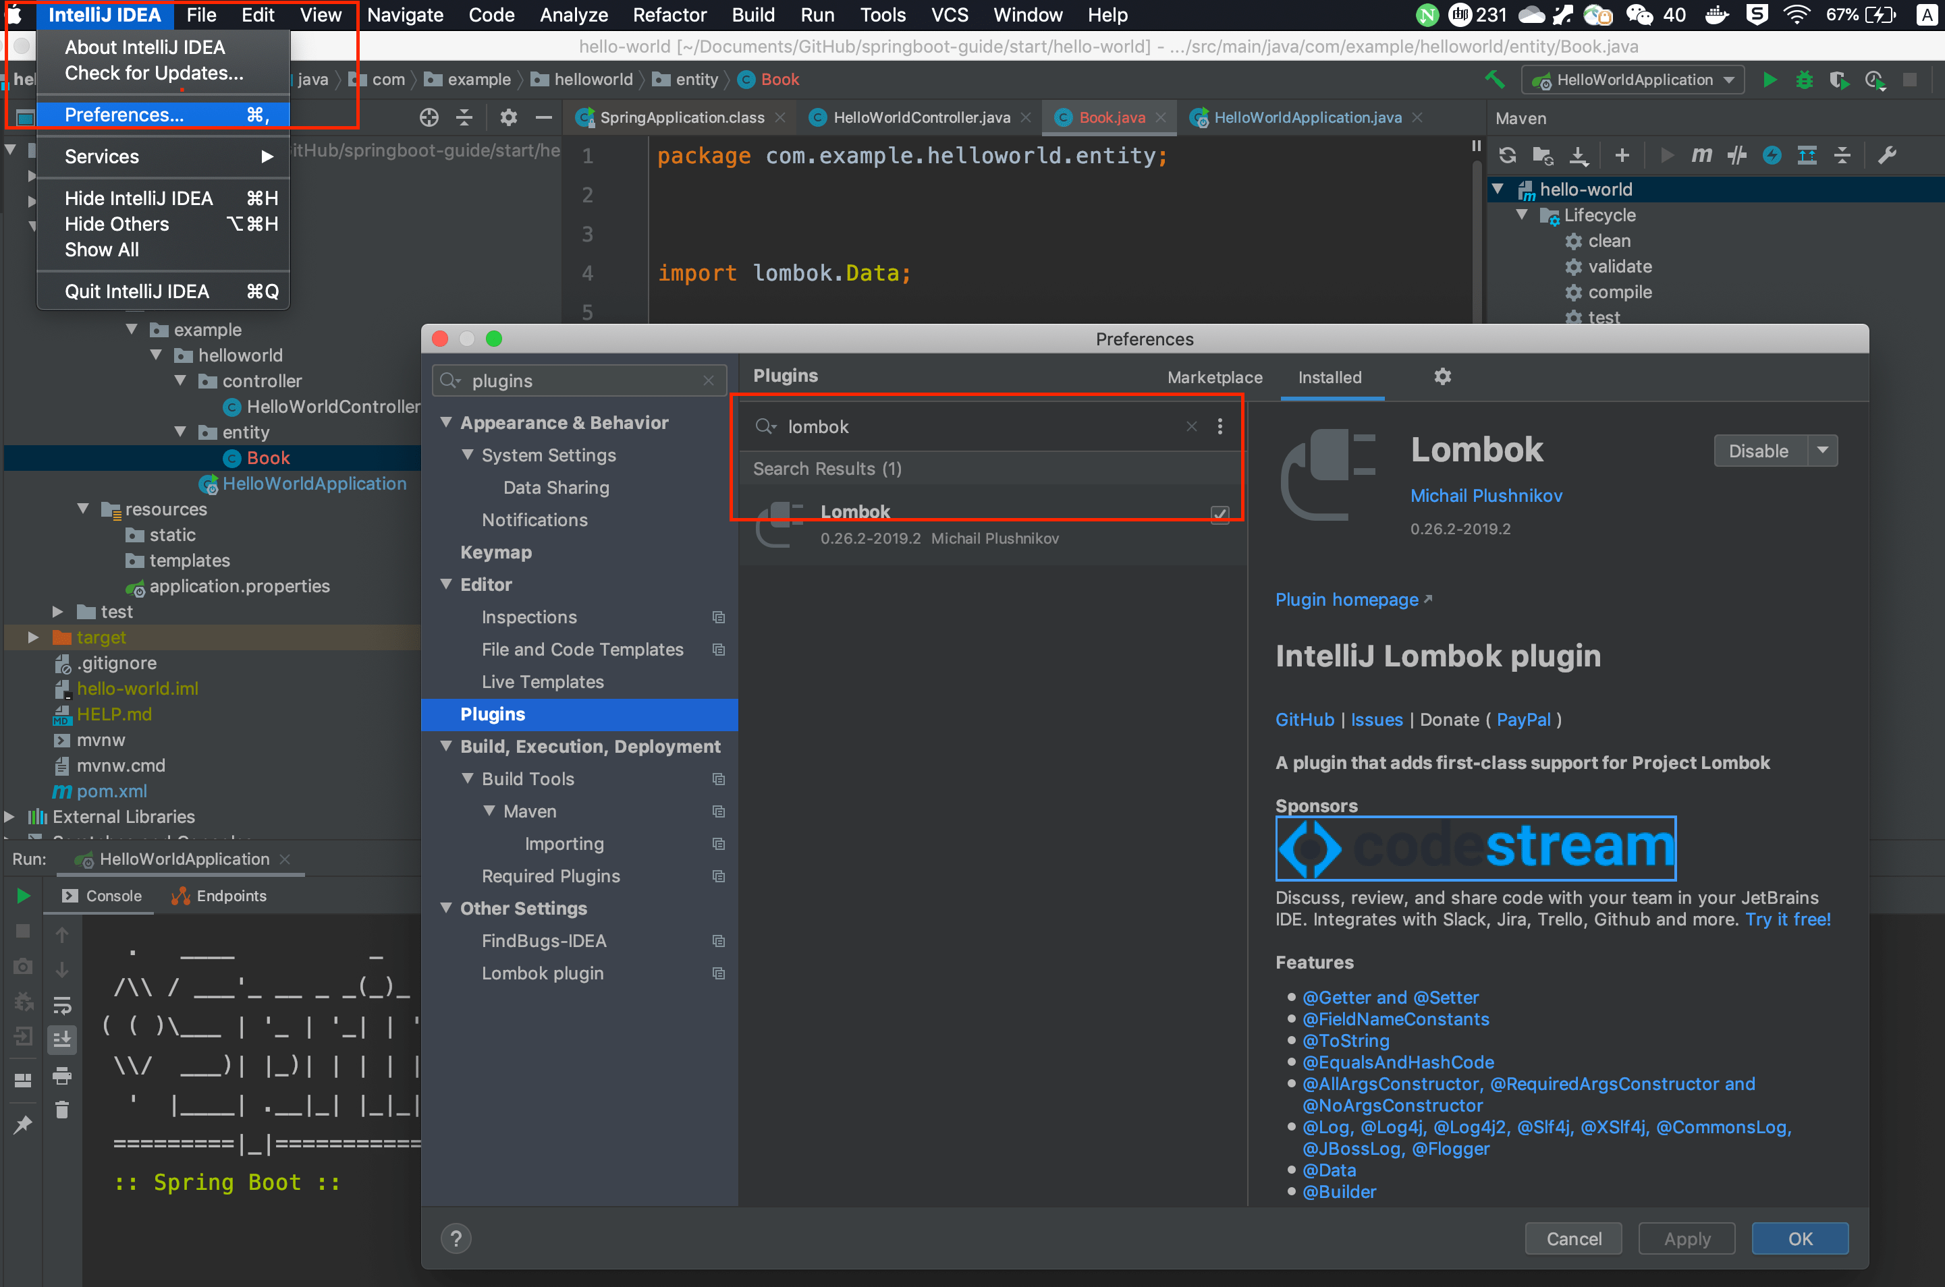Reimport all Maven projects
This screenshot has width=1945, height=1287.
(1508, 155)
